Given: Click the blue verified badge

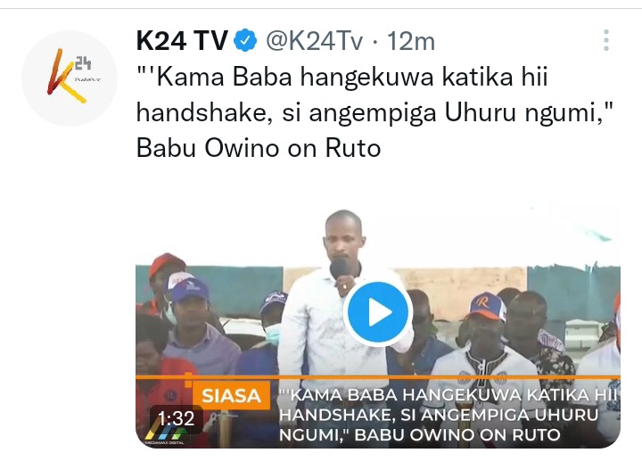Looking at the screenshot, I should 245,40.
